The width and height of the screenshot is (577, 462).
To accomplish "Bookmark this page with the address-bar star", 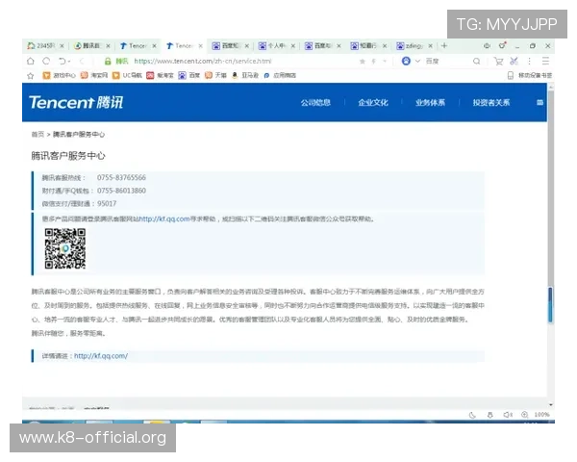I will [x=363, y=62].
